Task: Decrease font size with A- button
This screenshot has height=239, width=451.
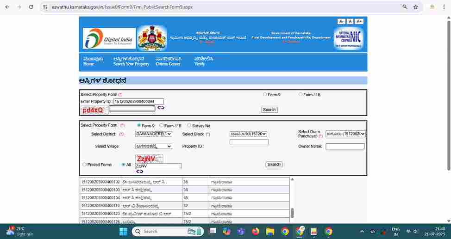Action: 341,22
